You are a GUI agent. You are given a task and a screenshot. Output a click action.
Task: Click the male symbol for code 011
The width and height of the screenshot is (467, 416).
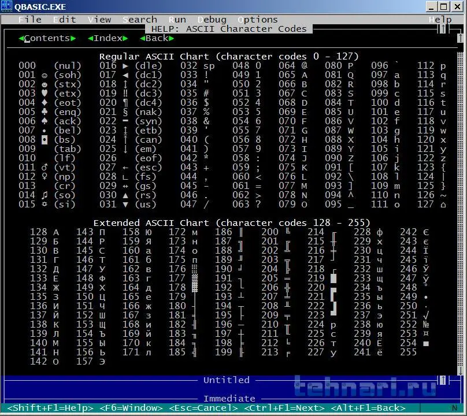(45, 167)
